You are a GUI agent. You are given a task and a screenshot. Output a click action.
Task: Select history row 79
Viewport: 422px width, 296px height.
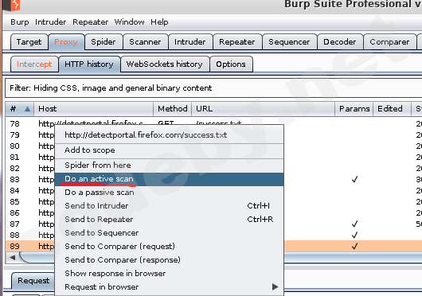pos(14,135)
